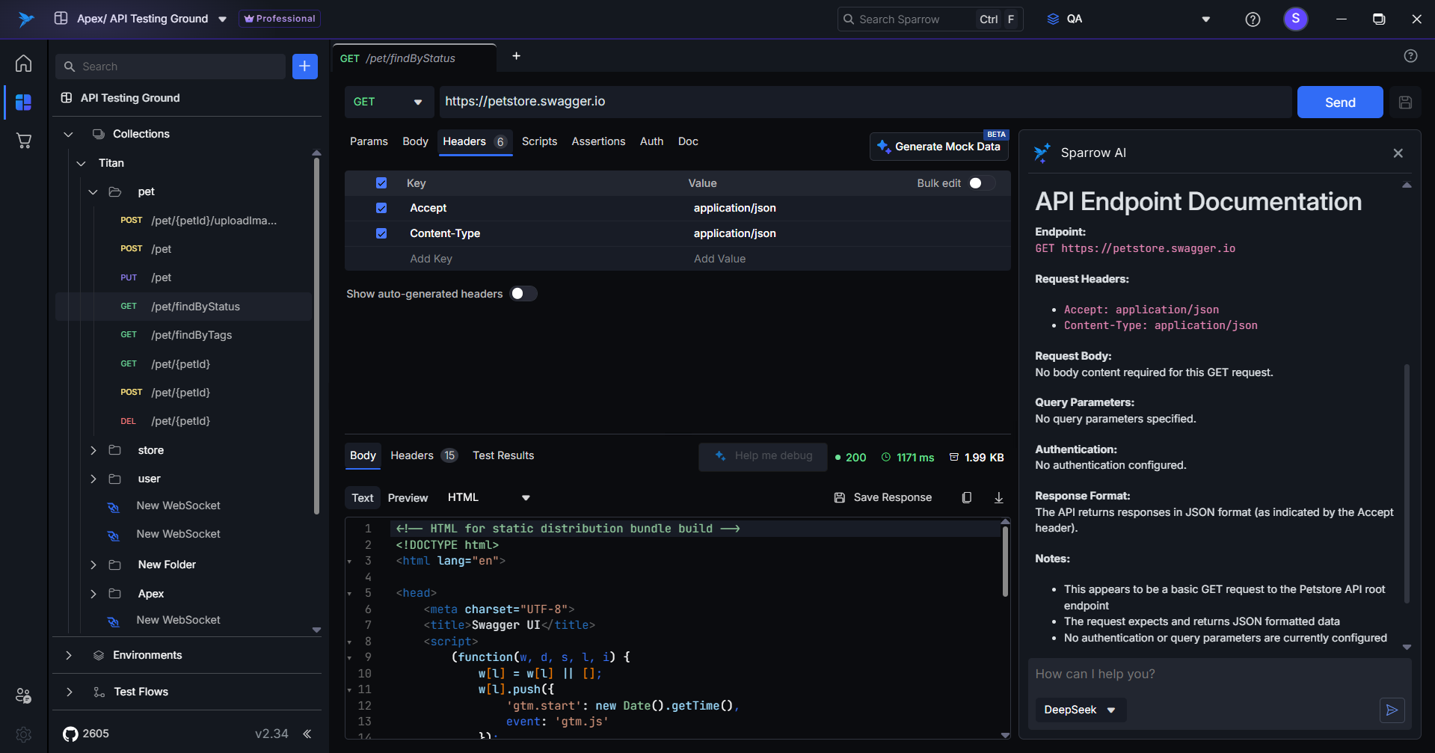Click the Generate Mock Data button
Screen dimensions: 1435x753
click(939, 147)
